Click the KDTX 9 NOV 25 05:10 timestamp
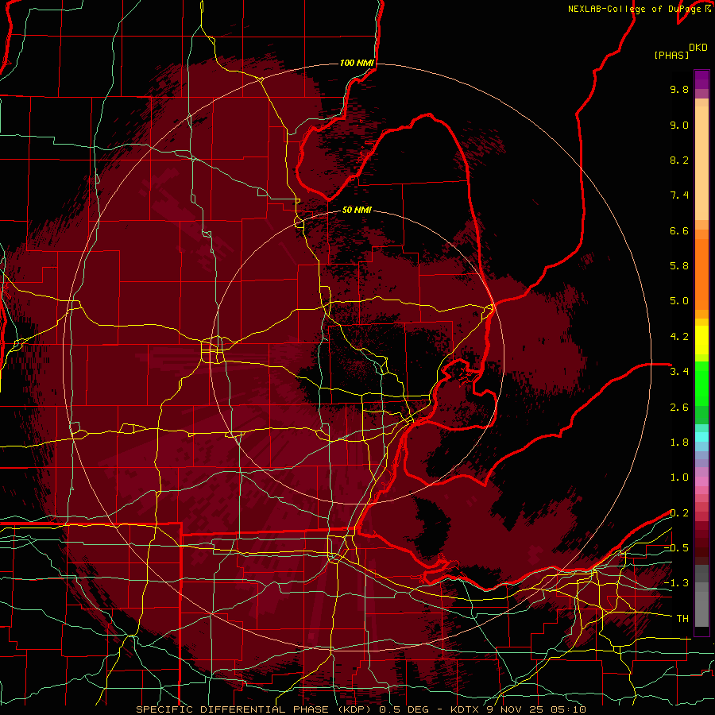Screen dimensions: 715x715 pos(518,709)
